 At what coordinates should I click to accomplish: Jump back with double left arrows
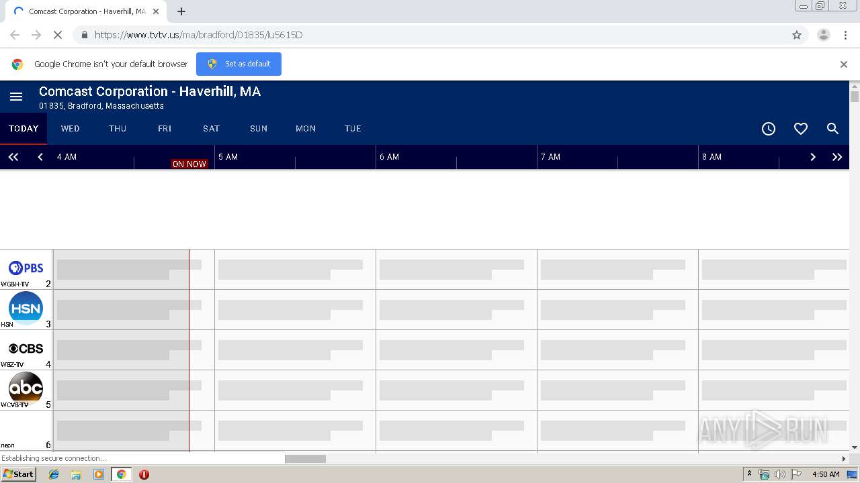[13, 157]
